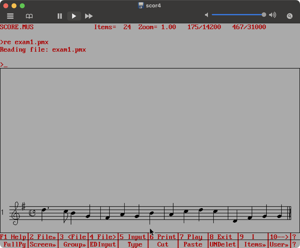Image resolution: width=300 pixels, height=248 pixels.
Task: Click the 8 Exit function key
Action: 223,237
